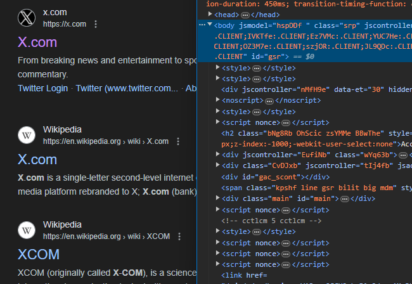
Task: Click the ellipsis left of the body element
Action: tap(202, 25)
